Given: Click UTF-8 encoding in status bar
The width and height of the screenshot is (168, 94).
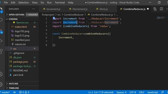Looking at the screenshot, I should (133, 92).
